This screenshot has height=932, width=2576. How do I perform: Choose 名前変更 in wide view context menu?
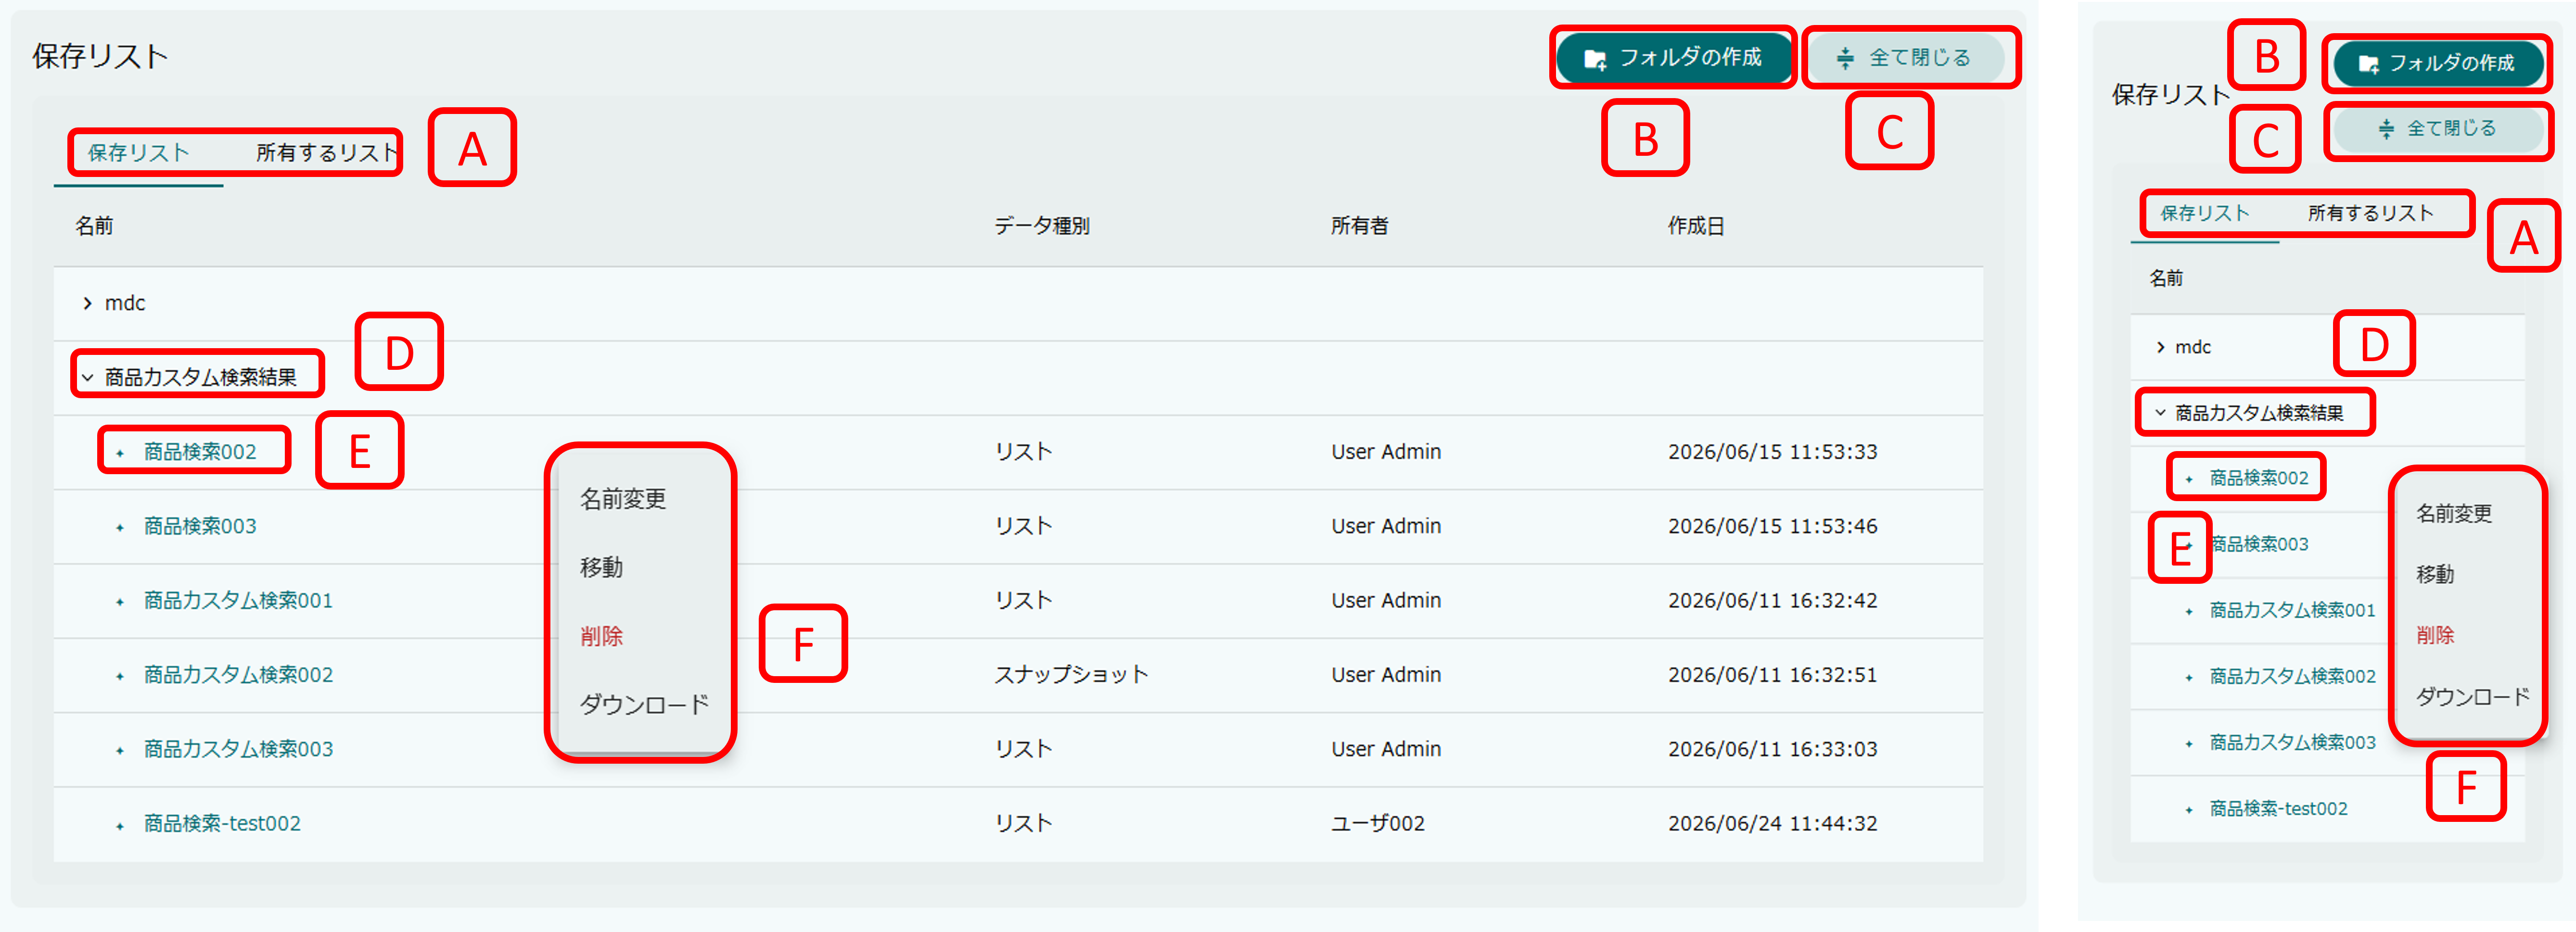(623, 499)
